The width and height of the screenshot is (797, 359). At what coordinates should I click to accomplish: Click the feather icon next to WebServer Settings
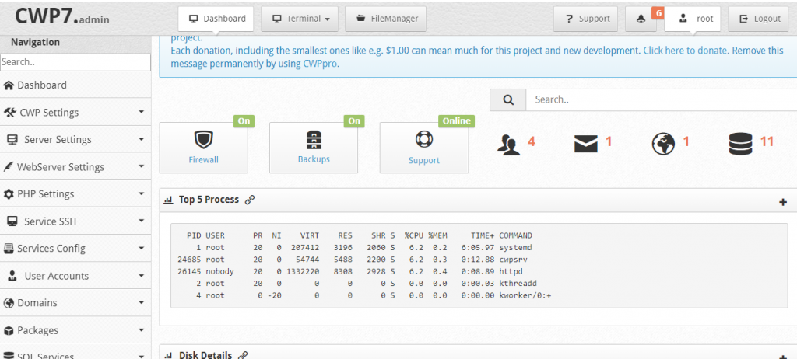coord(8,167)
